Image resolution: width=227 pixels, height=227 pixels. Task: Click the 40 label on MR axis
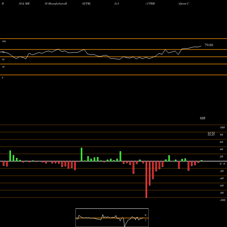[x=221, y=149]
